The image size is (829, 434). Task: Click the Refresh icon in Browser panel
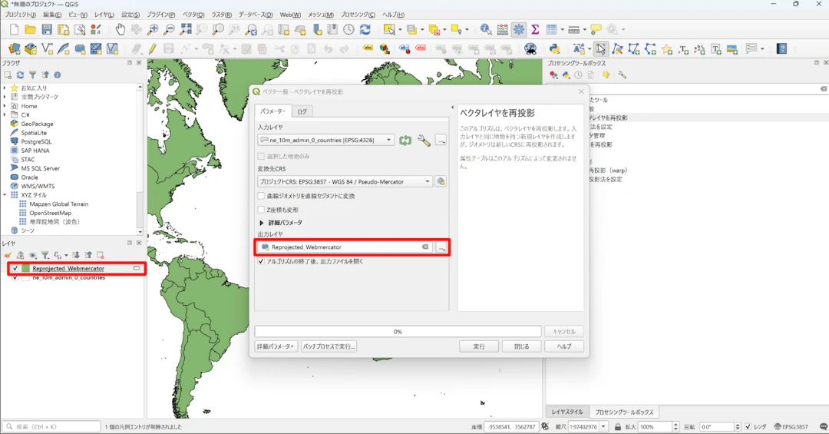pyautogui.click(x=20, y=75)
